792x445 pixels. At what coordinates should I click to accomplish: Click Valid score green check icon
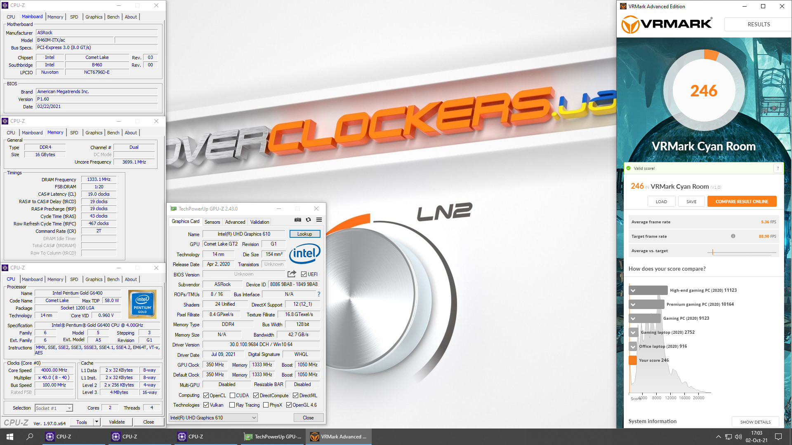[x=629, y=168]
